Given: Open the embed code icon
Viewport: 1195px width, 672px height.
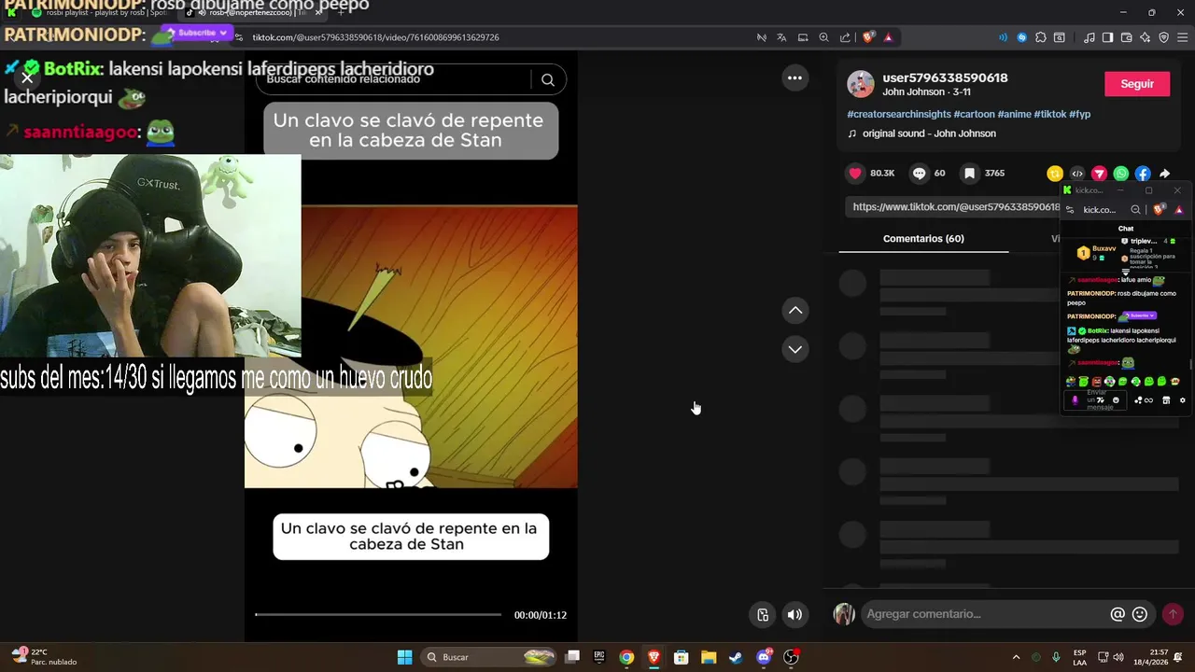Looking at the screenshot, I should click(1077, 174).
